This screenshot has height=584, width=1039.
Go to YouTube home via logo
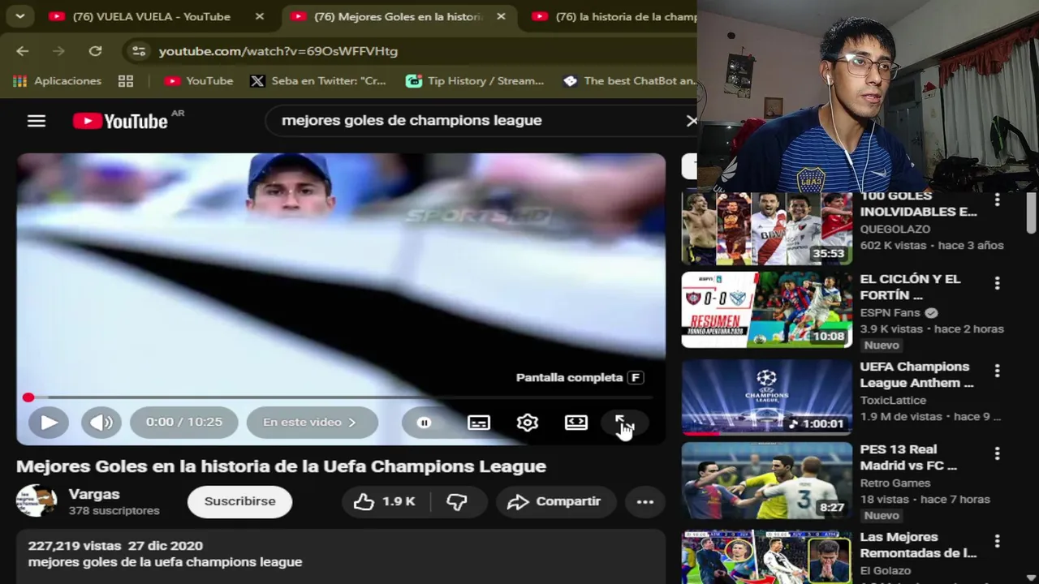(x=120, y=121)
